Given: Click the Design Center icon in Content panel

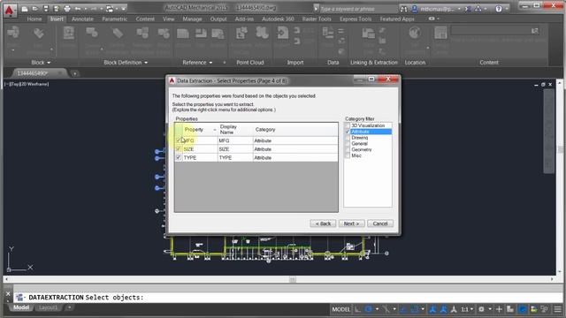Looking at the screenshot, I should (x=440, y=34).
